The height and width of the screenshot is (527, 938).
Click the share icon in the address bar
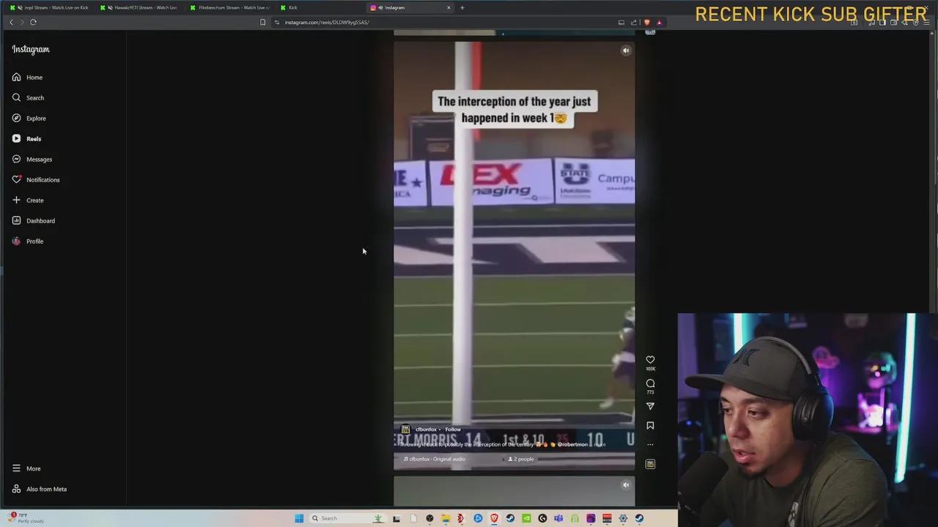coord(634,22)
